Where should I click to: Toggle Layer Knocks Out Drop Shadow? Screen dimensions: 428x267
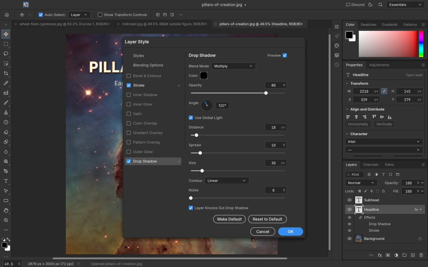(x=191, y=208)
